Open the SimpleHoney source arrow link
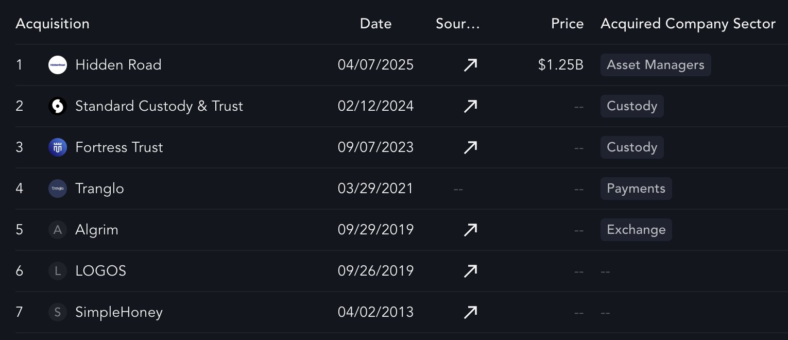 pos(470,312)
